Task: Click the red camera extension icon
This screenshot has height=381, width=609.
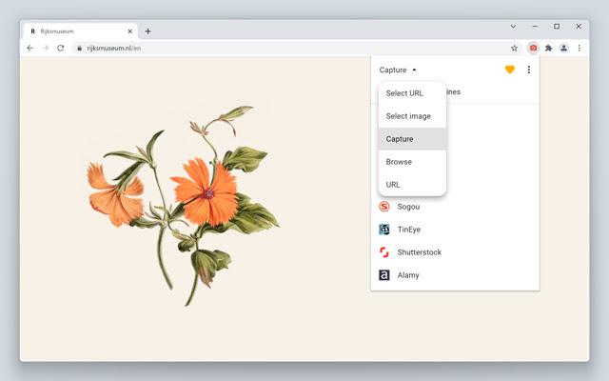Action: (x=533, y=48)
